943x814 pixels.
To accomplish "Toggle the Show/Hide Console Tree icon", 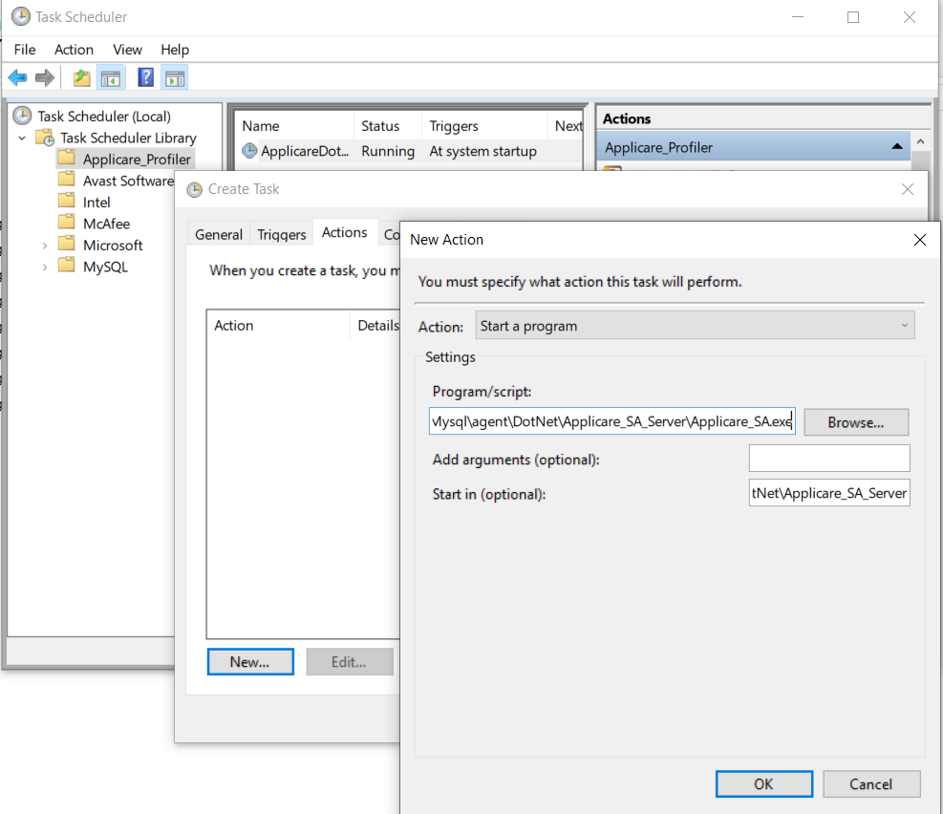I will click(x=111, y=77).
